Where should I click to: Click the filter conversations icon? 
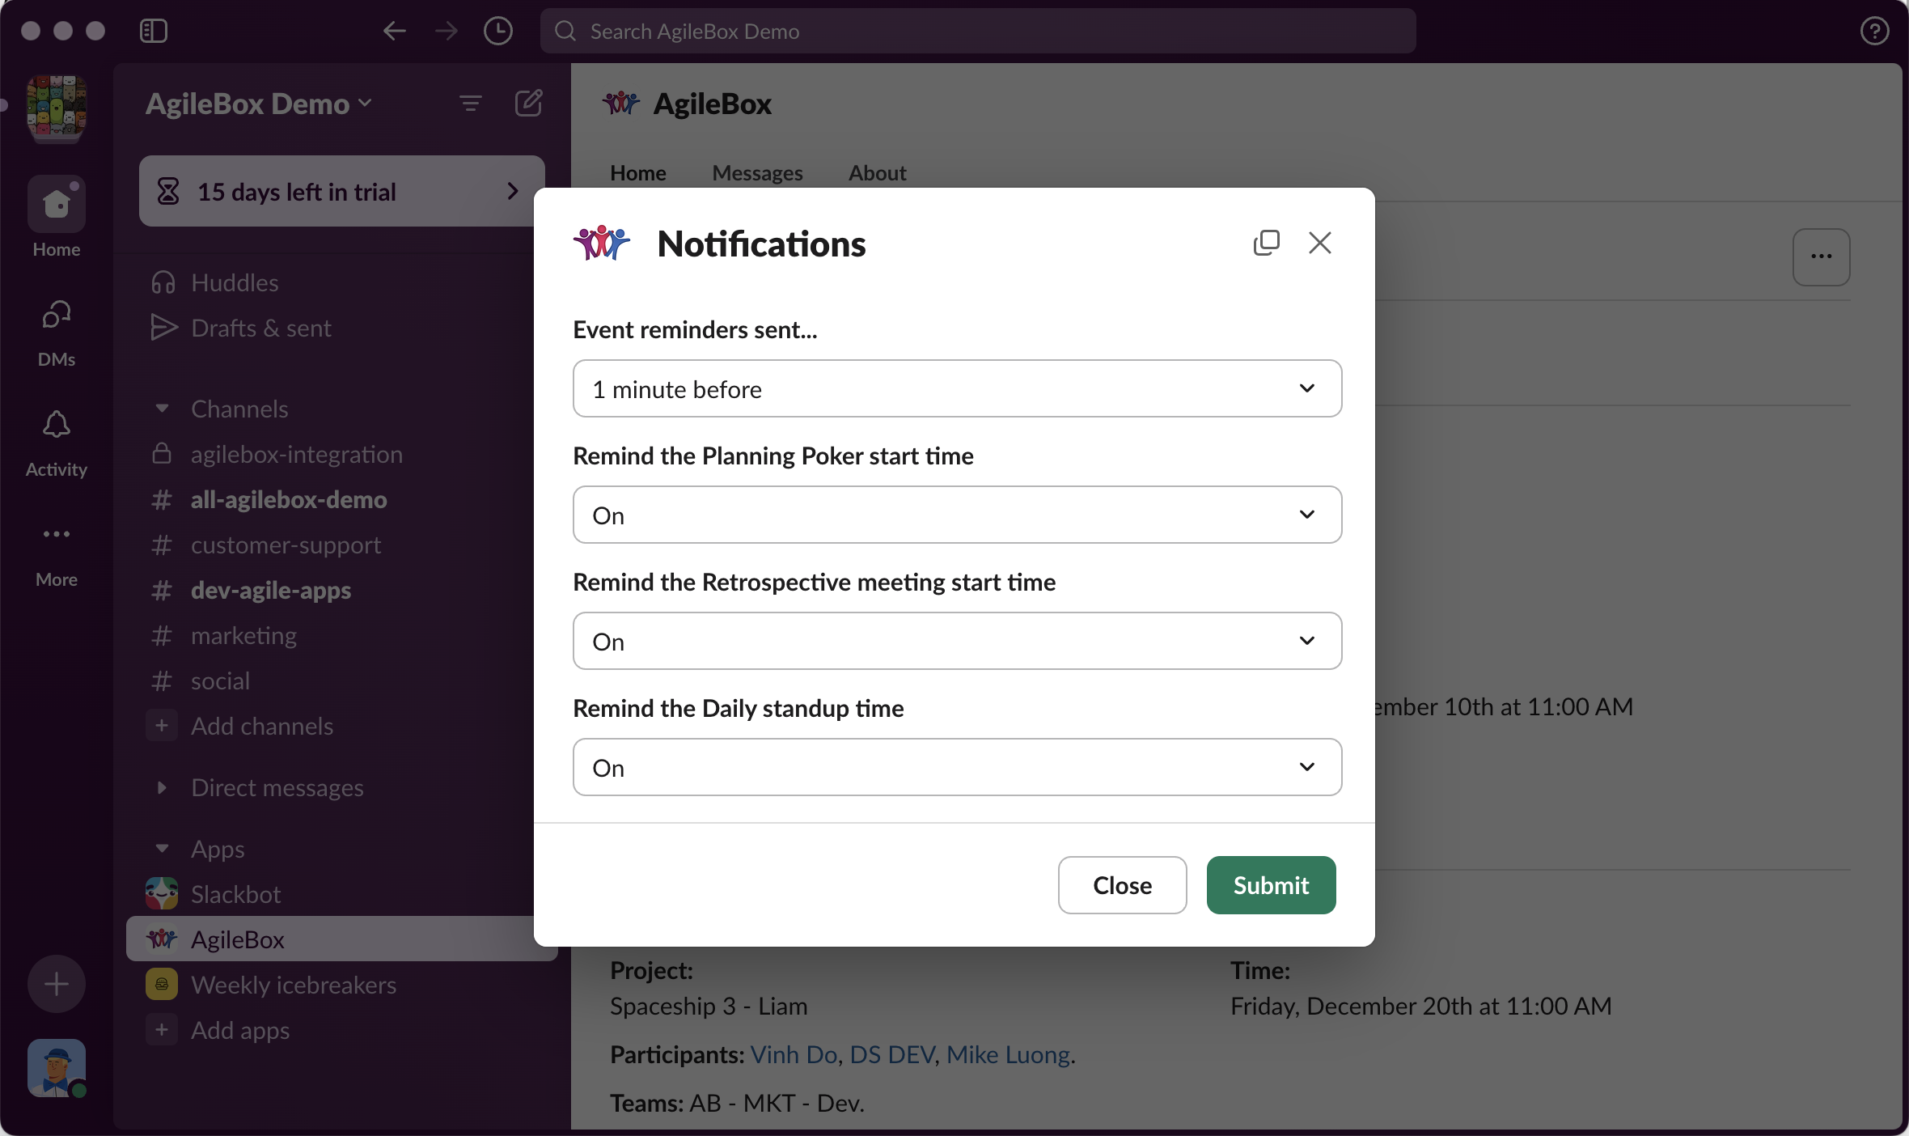pos(470,104)
